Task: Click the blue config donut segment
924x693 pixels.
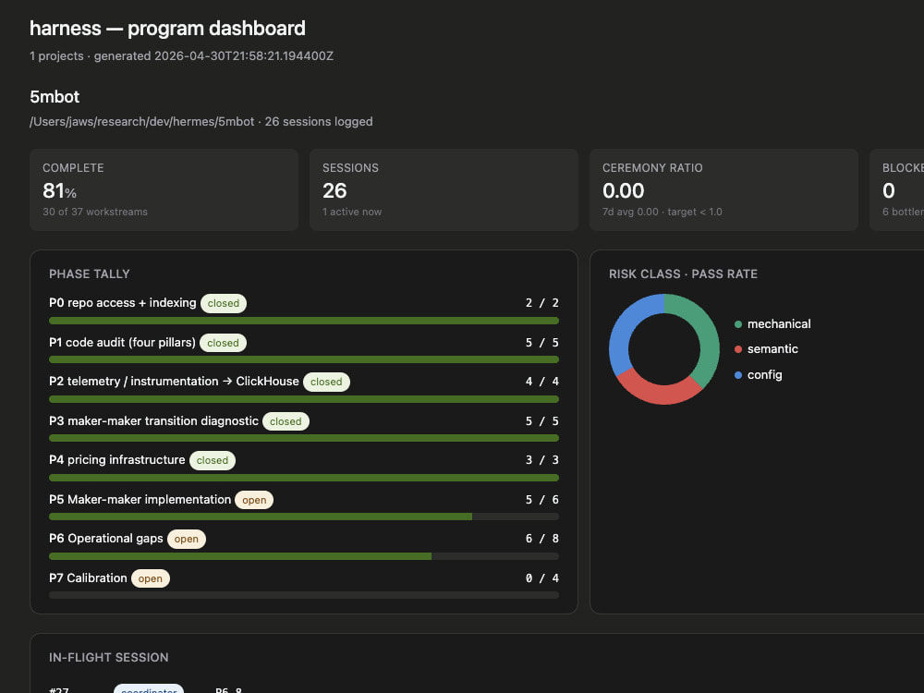Action: pyautogui.click(x=624, y=326)
